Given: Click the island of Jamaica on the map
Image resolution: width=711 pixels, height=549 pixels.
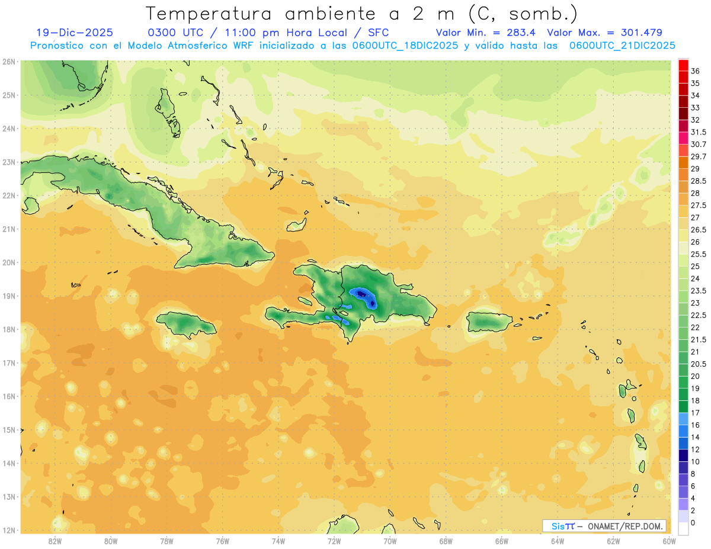Looking at the screenshot, I should click(x=186, y=323).
